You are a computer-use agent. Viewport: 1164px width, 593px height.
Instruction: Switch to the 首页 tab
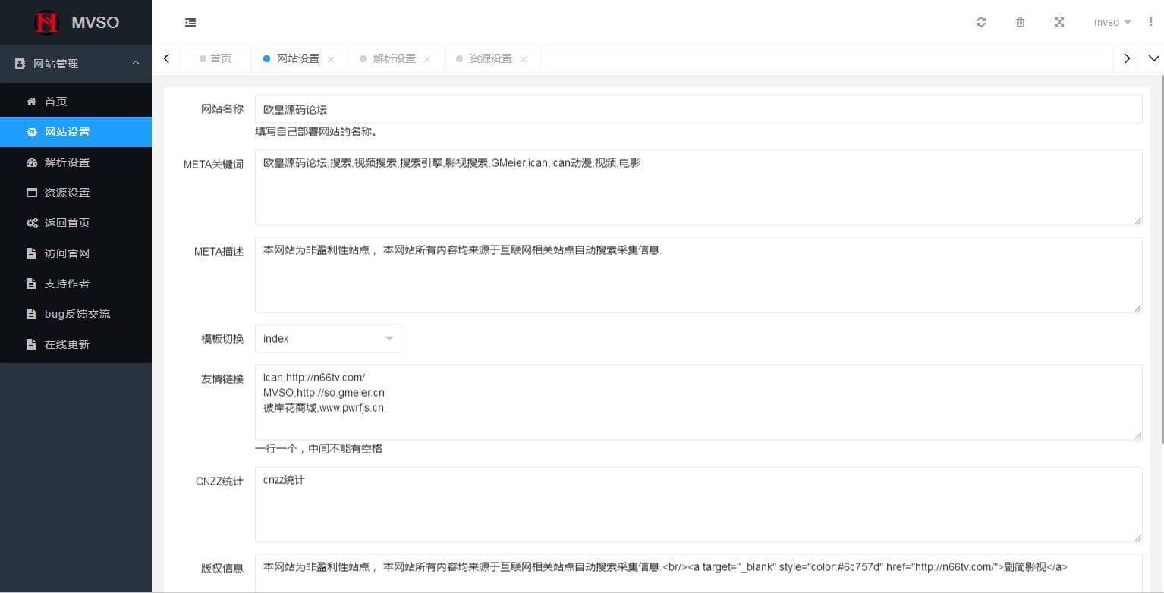(x=221, y=58)
